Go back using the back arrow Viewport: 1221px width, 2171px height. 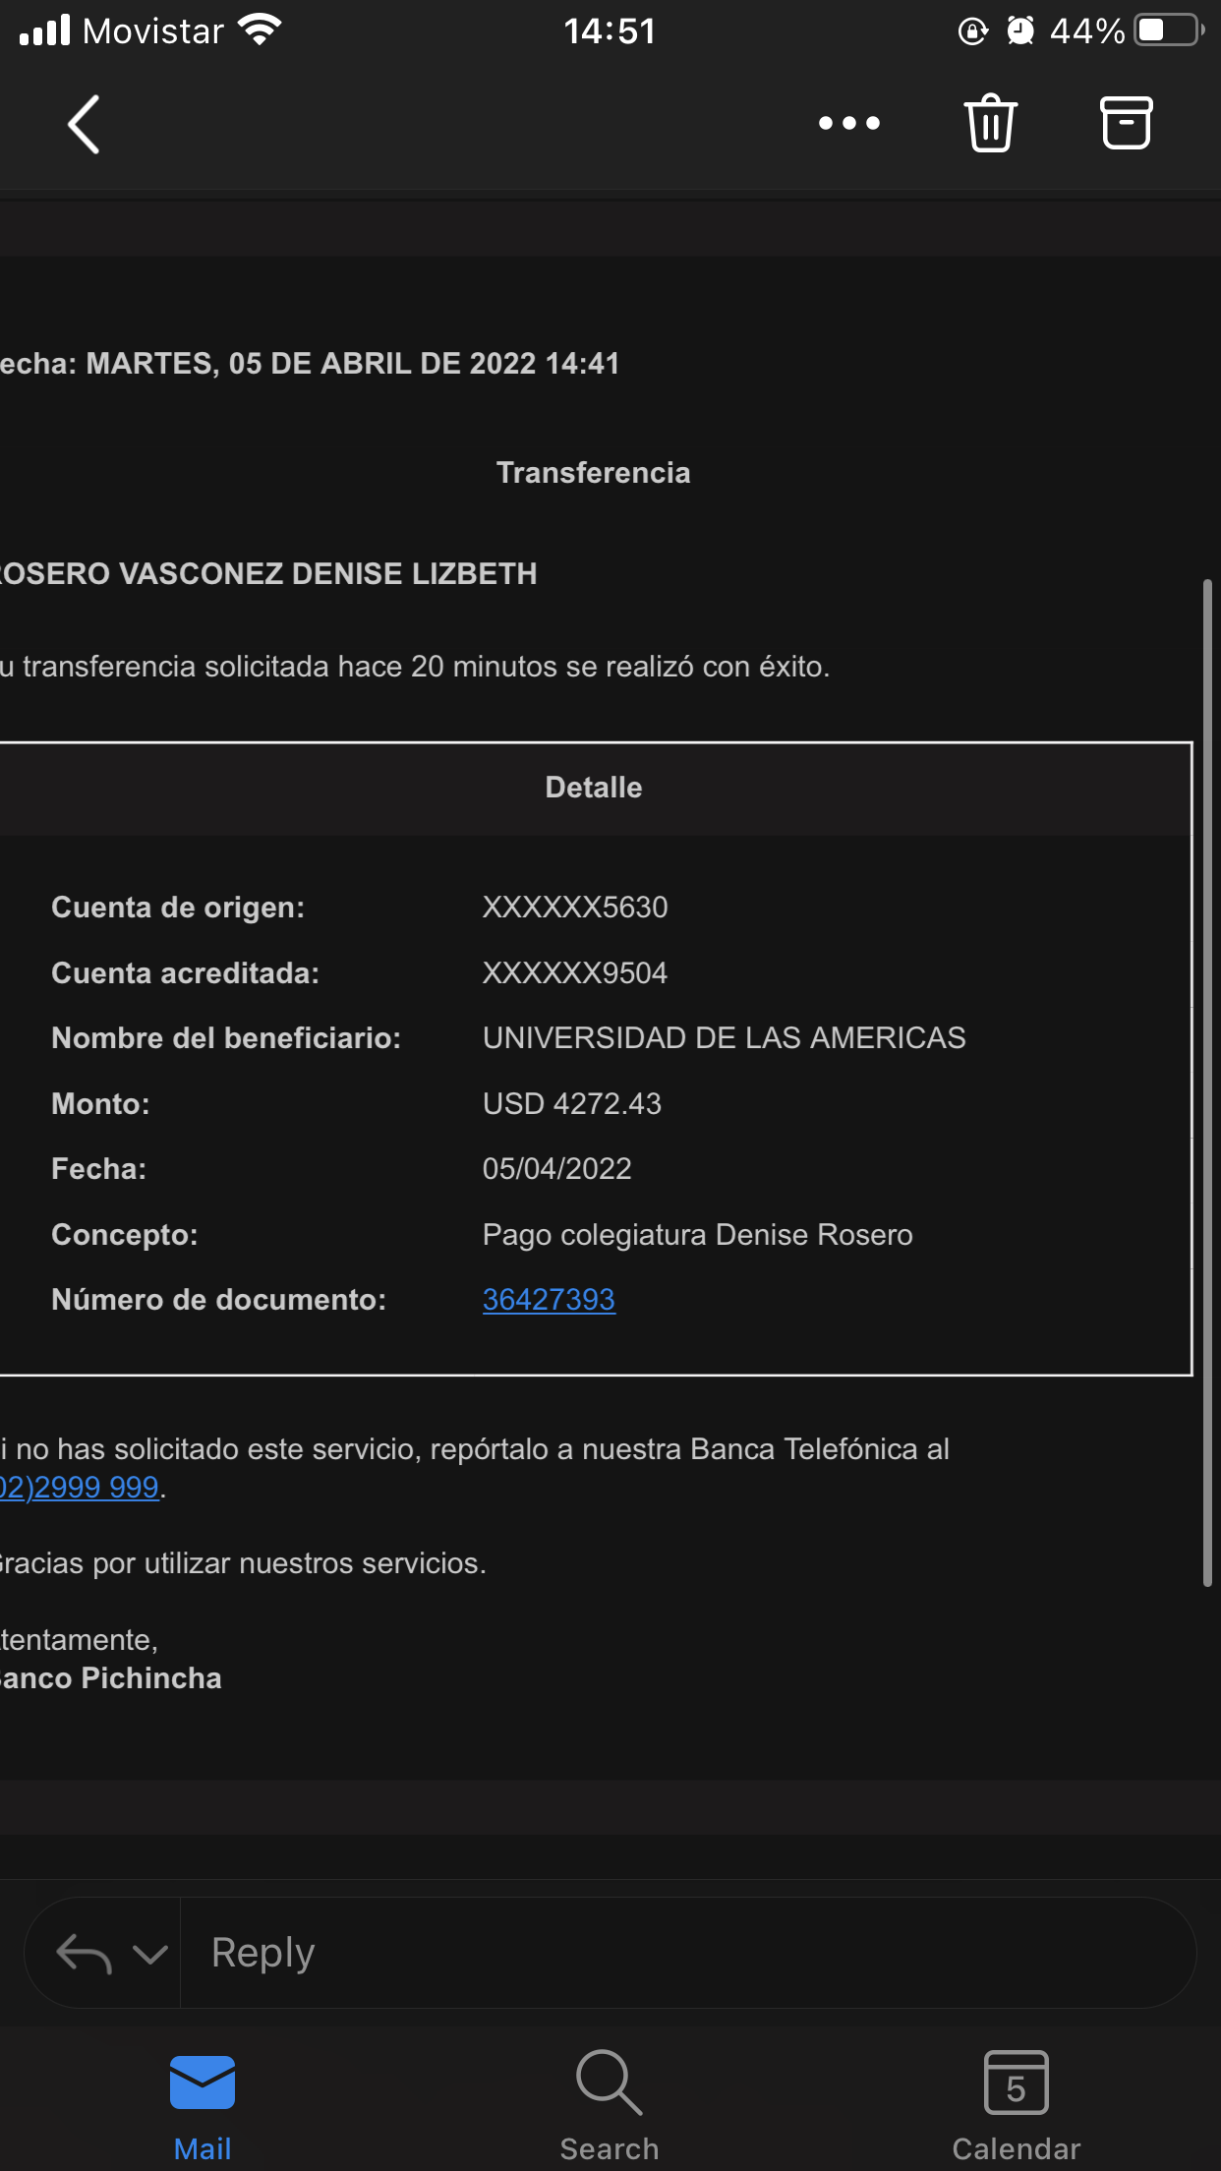click(x=85, y=125)
